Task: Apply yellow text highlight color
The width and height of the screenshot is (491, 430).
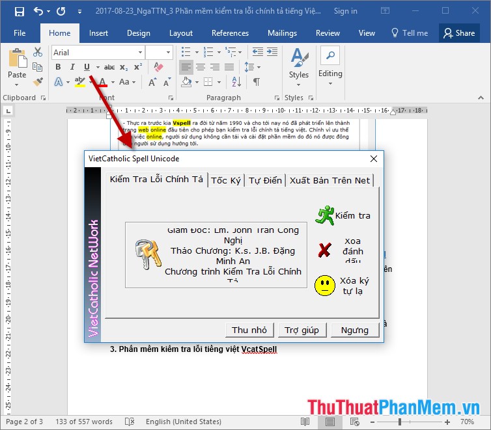Action: pyautogui.click(x=80, y=82)
